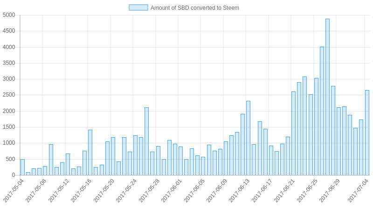This screenshot has height=210, width=373.
Task: Toggle 'Amount of SBD converted to Steem' legend label
Action: tap(194, 8)
